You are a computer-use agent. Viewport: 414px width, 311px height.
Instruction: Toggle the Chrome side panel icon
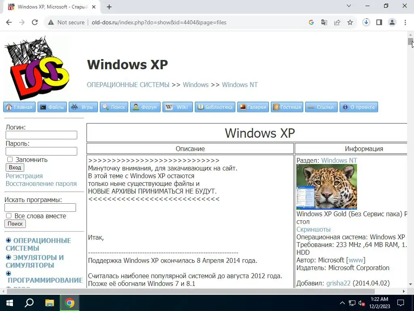point(379,23)
